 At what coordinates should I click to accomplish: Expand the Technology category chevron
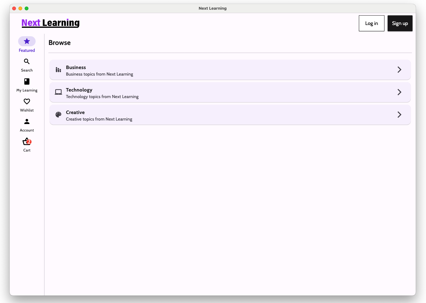click(x=399, y=92)
